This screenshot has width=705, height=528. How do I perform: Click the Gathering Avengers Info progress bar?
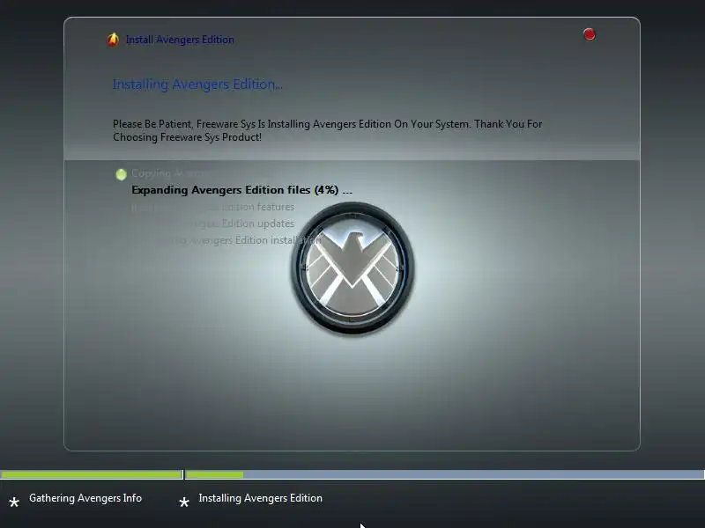[92, 474]
